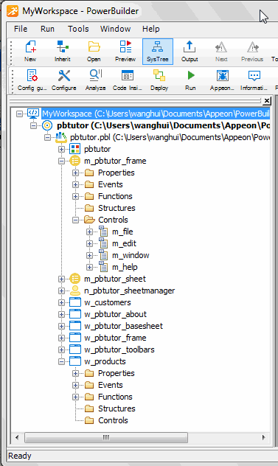Select the w_pbtutor_frame window item
This screenshot has width=278, height=466.
115,338
